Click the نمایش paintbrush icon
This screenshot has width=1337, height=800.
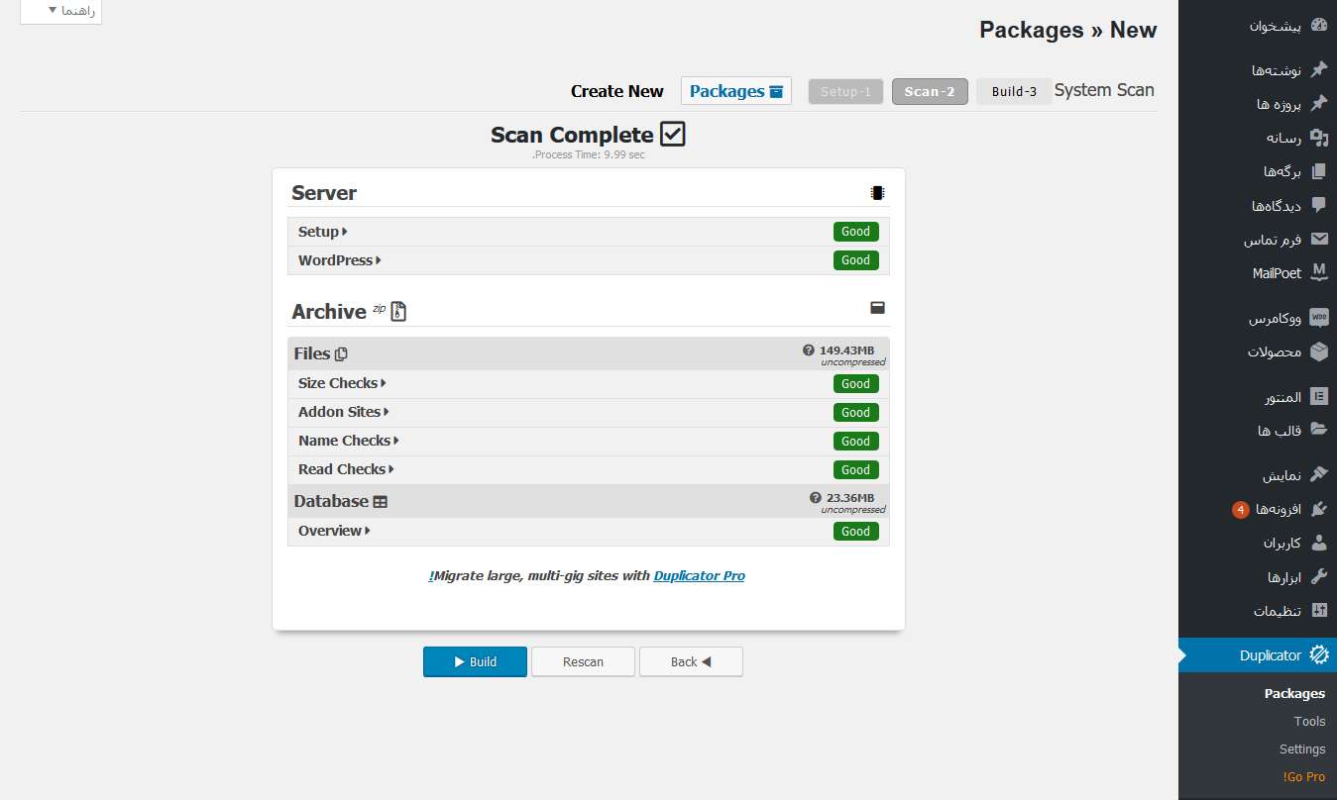tap(1318, 475)
